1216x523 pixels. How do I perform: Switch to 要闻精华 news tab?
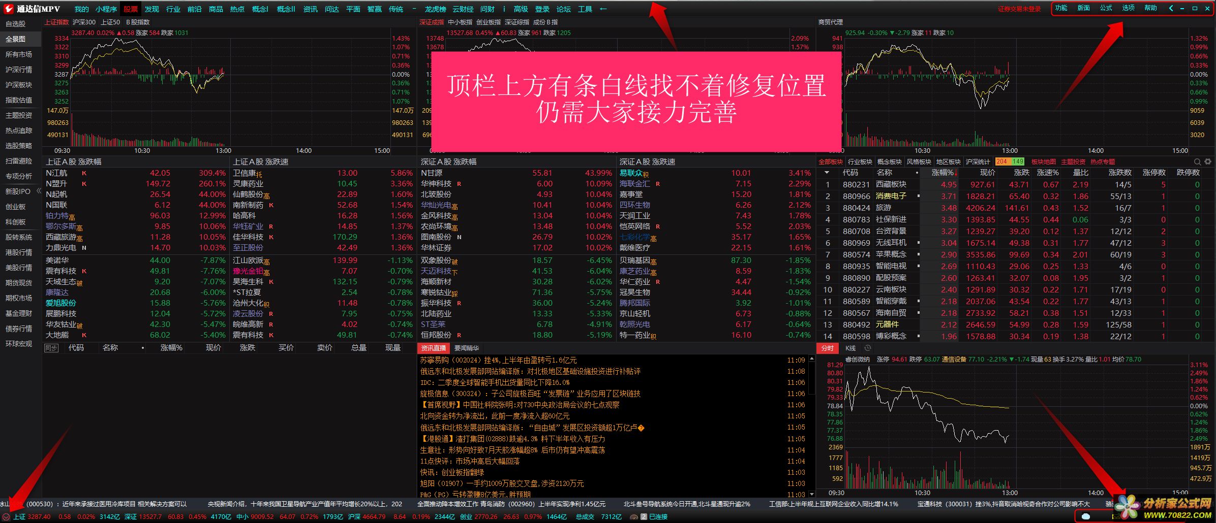click(x=467, y=348)
